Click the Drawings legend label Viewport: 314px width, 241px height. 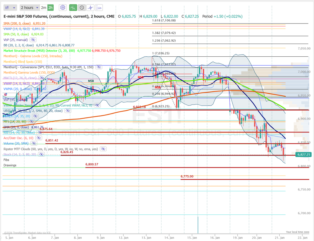click(x=10, y=165)
